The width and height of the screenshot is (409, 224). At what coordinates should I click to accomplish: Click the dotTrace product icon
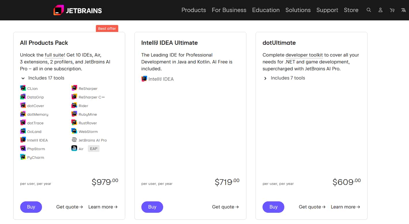23,123
